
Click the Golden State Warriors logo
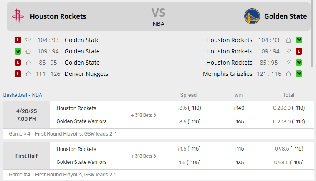point(252,16)
